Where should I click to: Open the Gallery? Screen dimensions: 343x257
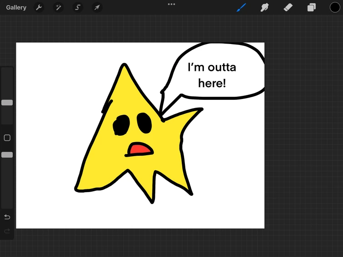pos(16,8)
